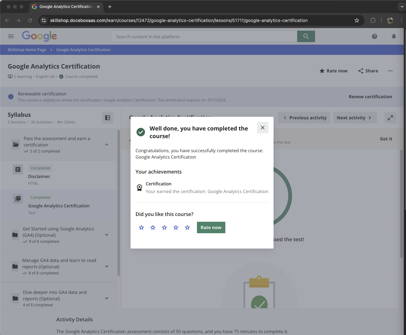
Task: Click the renewable certification info icon
Action: coord(11,97)
